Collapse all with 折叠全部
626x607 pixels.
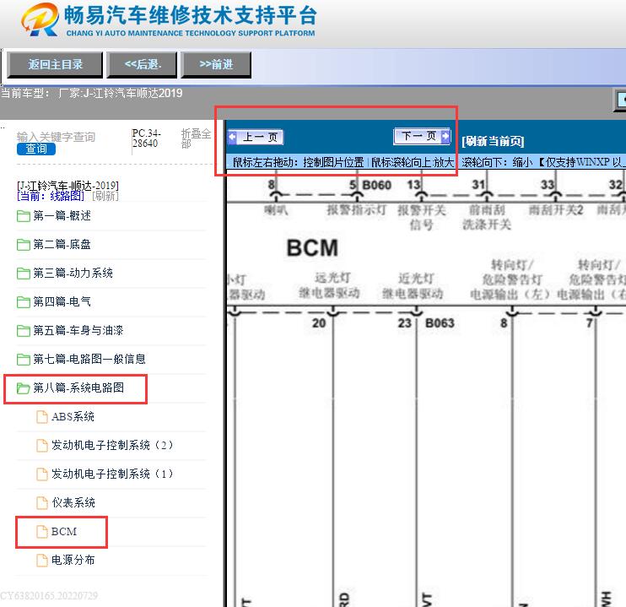point(196,138)
